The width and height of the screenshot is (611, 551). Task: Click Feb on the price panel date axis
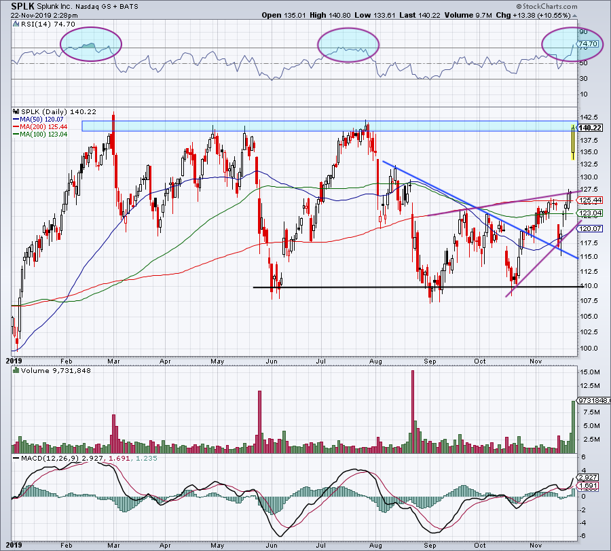tap(67, 361)
